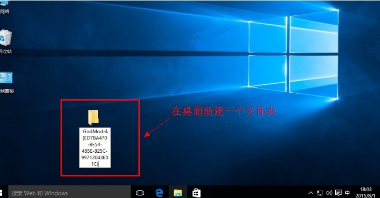This screenshot has height=198, width=380.
Task: Click the volume speaker tray icon
Action: coord(329,193)
